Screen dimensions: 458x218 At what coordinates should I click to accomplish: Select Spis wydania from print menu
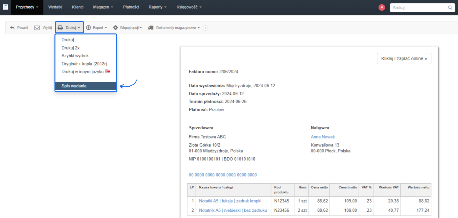pos(74,86)
